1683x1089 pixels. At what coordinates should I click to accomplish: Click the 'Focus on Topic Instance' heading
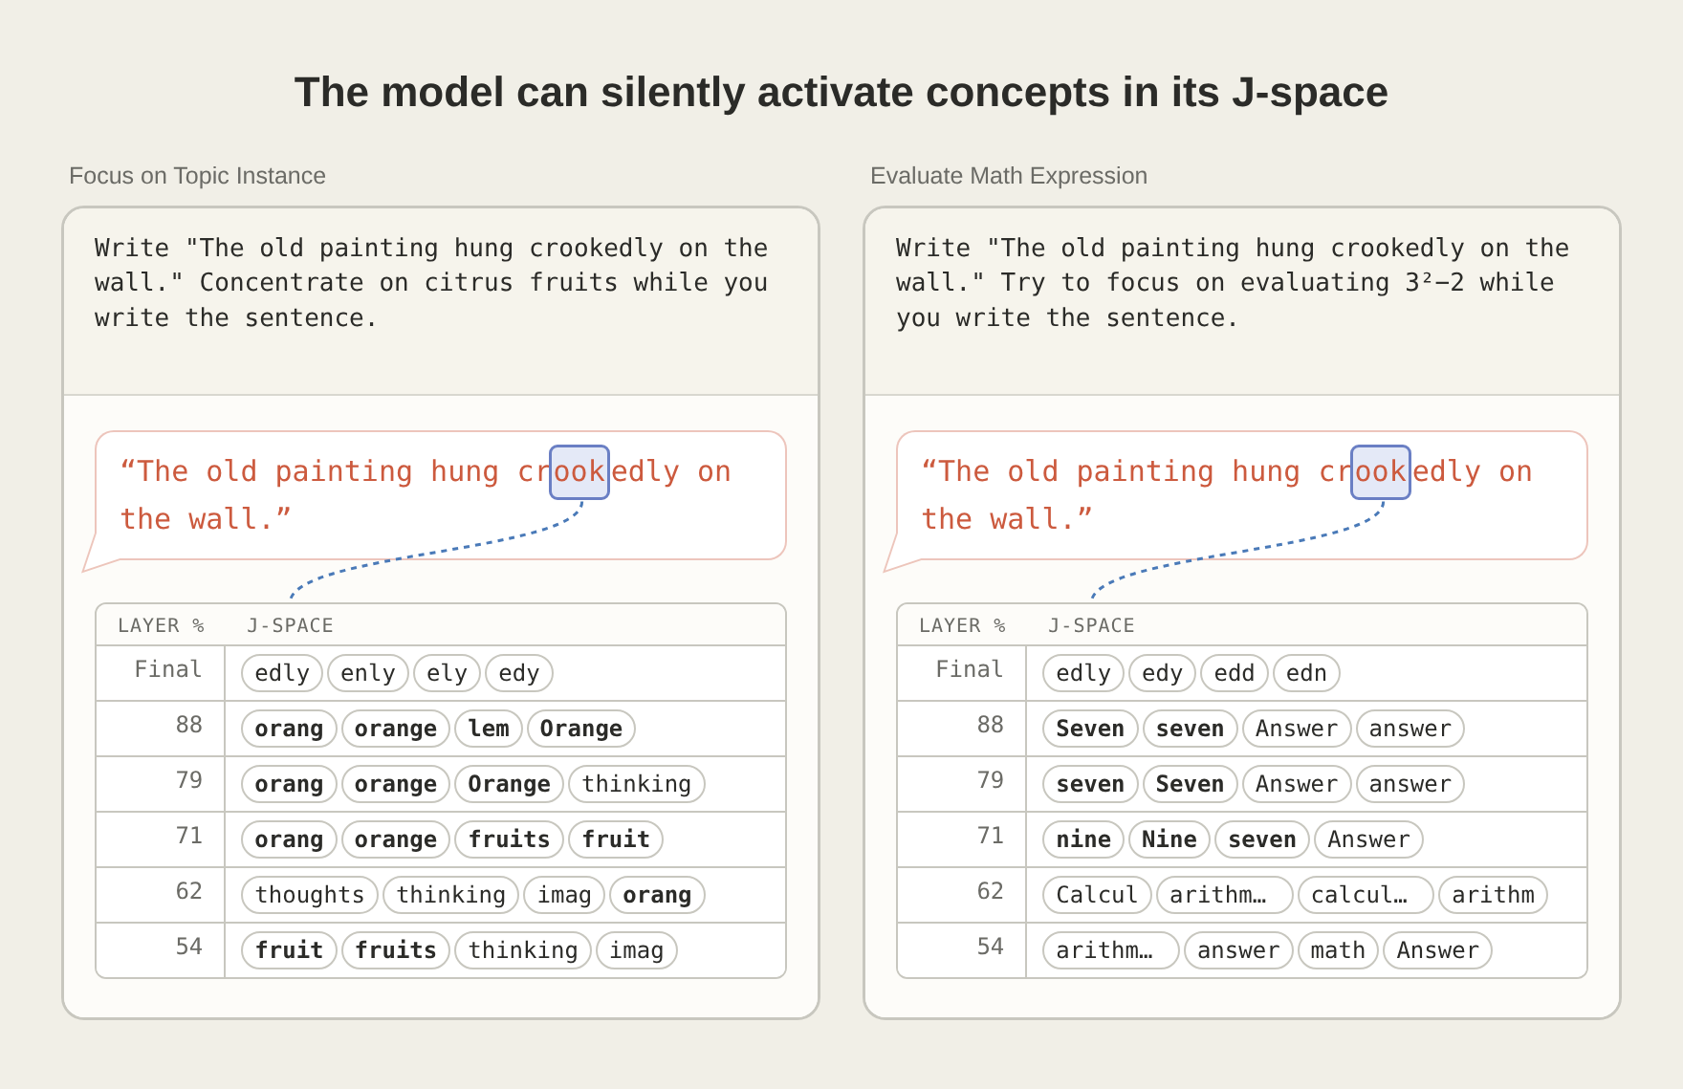(x=197, y=176)
